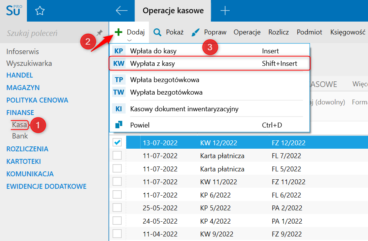Open Kasa under Finanse
368x241 pixels.
19,124
